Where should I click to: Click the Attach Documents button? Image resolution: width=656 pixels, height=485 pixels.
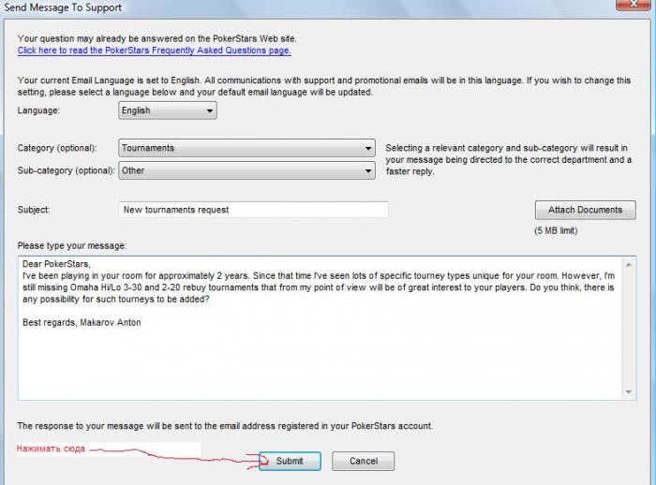point(586,210)
